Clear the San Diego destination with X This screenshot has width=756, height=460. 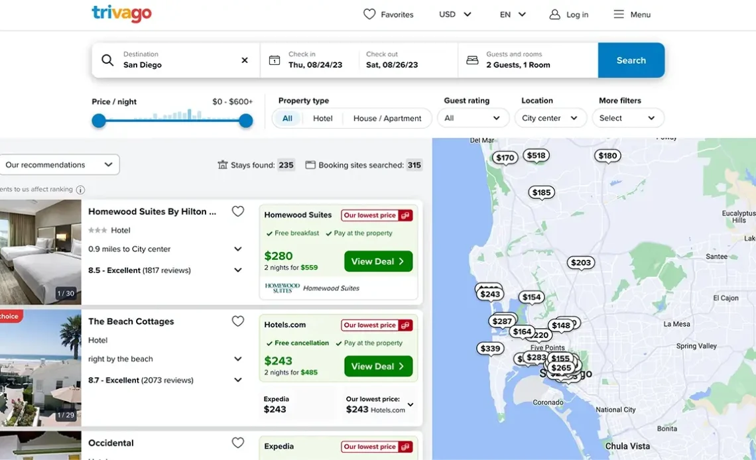244,60
